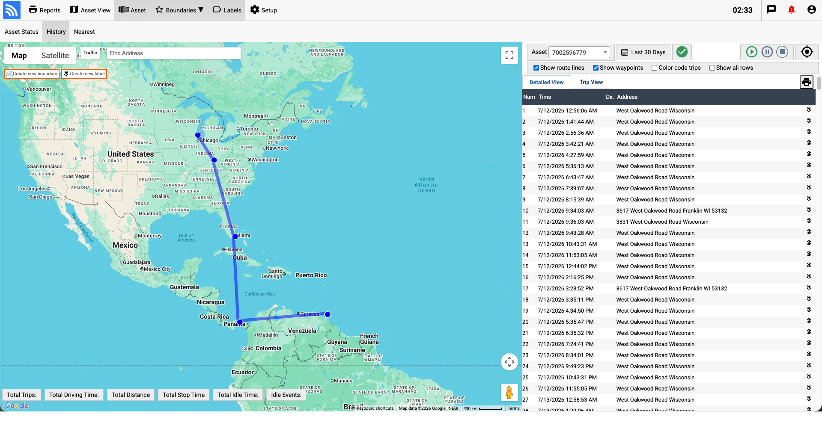Click the Street View pegman icon
The image size is (822, 423).
point(509,393)
